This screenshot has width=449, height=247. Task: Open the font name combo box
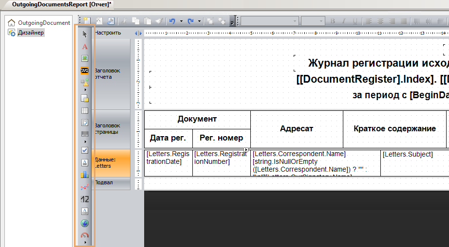pyautogui.click(x=269, y=21)
